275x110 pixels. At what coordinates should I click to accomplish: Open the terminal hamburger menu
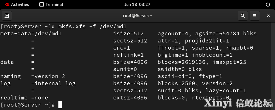(x=255, y=16)
